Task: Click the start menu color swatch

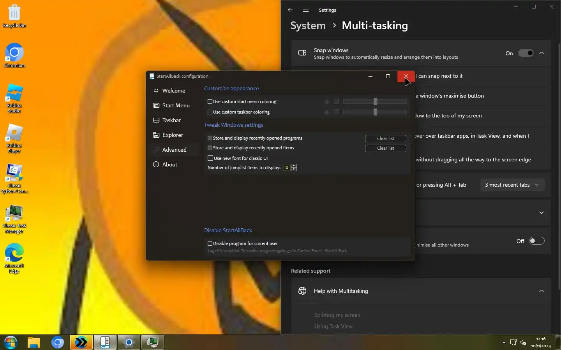Action: click(336, 101)
